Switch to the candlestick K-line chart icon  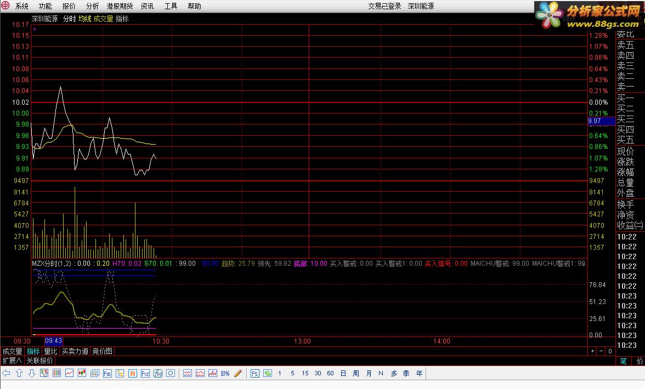pos(82,373)
